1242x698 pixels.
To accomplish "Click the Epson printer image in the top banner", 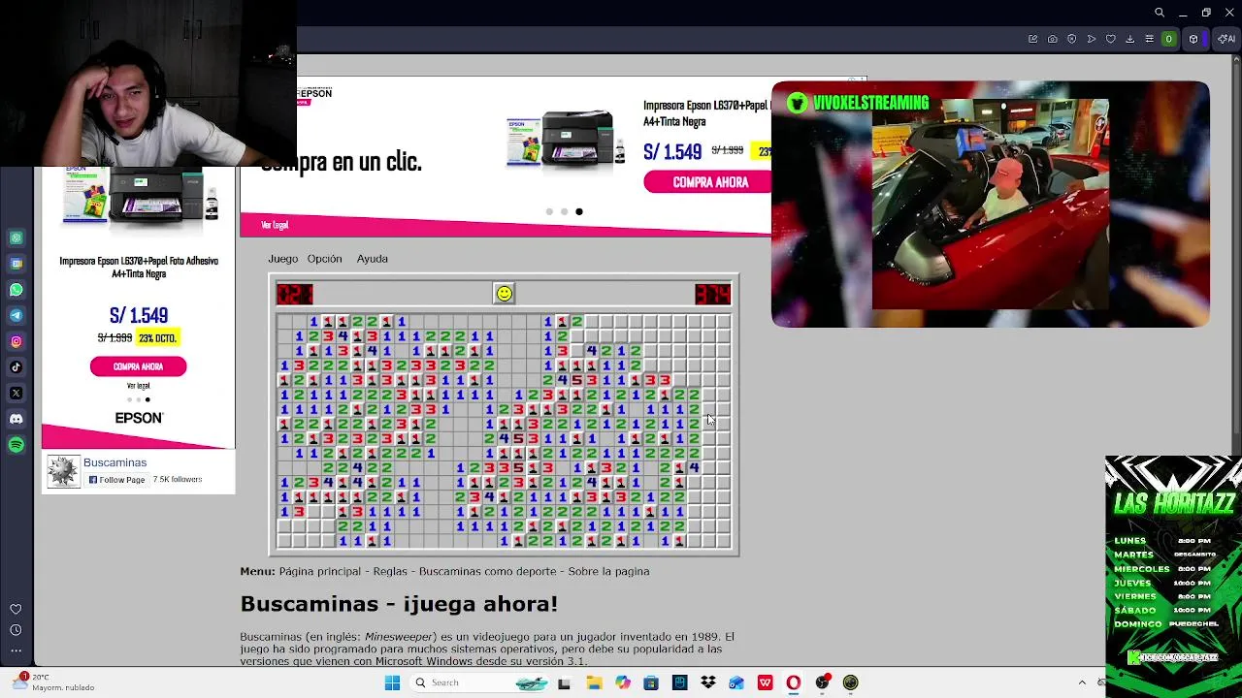I will pos(565,141).
